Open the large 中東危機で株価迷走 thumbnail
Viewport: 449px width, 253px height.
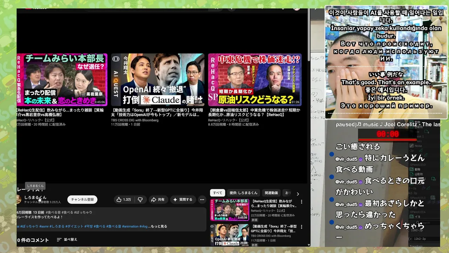[255, 80]
